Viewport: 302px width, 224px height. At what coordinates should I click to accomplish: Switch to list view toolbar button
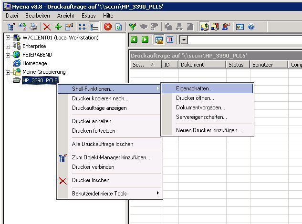[x=94, y=27]
